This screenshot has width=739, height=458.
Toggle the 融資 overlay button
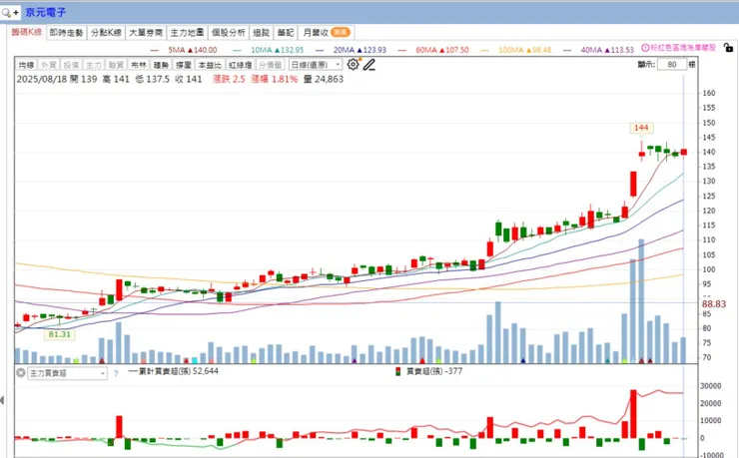(x=116, y=65)
